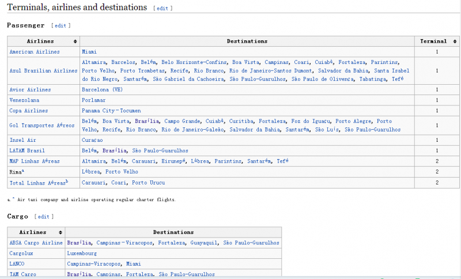461x279 pixels.
Task: Open Total Linhas Aéreas link
Action: [x=37, y=183]
